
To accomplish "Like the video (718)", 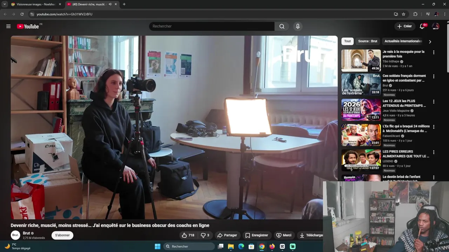I will [x=188, y=235].
